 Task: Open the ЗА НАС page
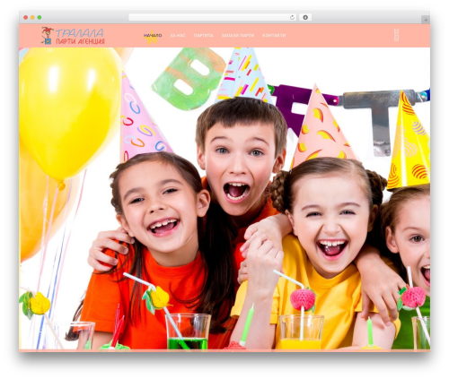tap(178, 36)
